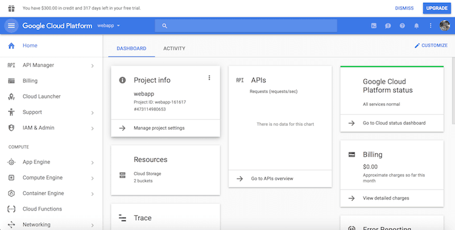Click the user account avatar

coord(445,26)
